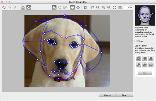Click the Next button
Image resolution: width=156 pixels, height=101 pixels.
[125, 95]
